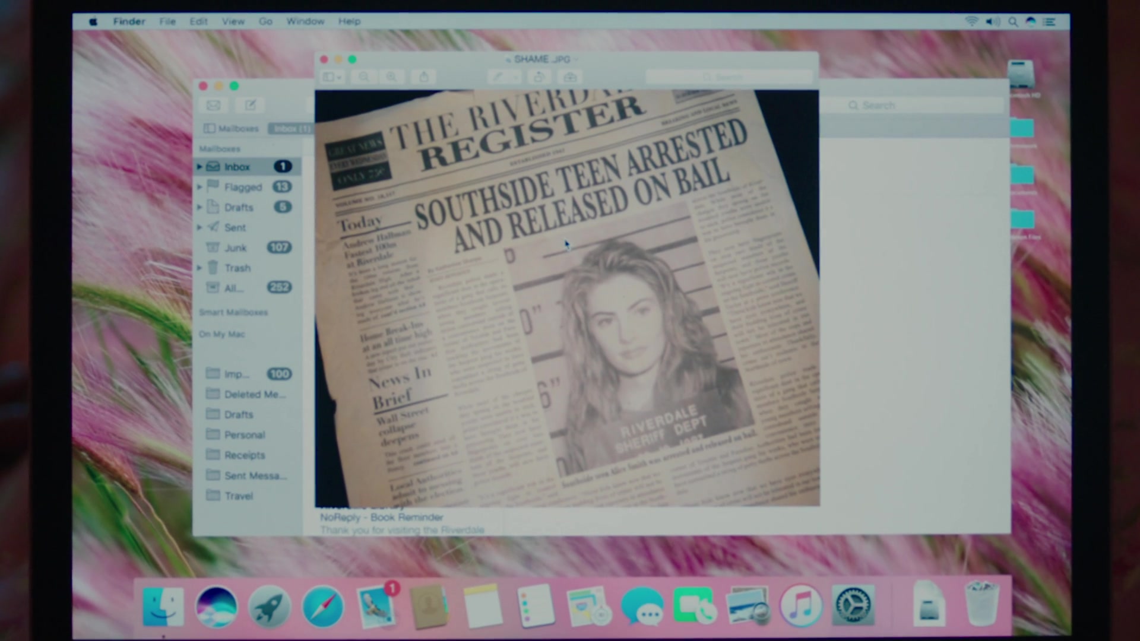Select the Deleted Me... folder
This screenshot has width=1140, height=641.
click(248, 394)
